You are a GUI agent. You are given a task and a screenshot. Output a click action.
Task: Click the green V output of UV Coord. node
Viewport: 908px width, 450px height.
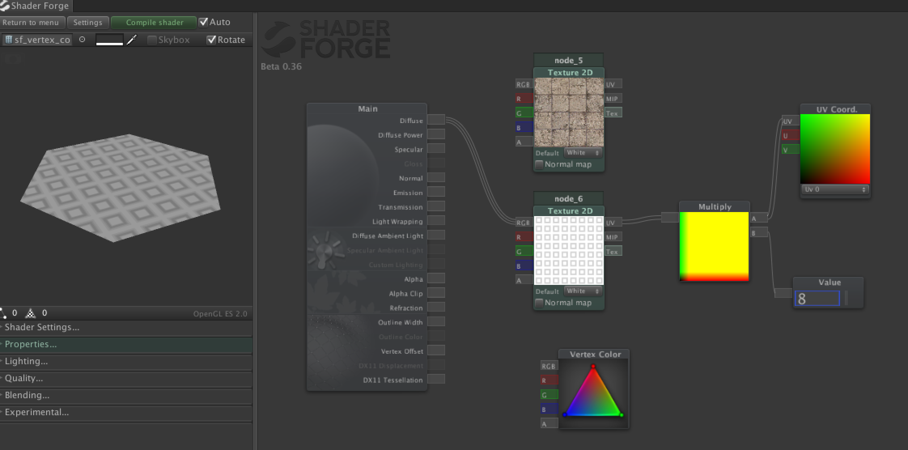[791, 150]
